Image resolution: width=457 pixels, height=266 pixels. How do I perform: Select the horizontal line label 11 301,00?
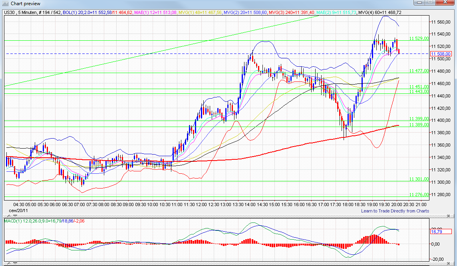419,179
